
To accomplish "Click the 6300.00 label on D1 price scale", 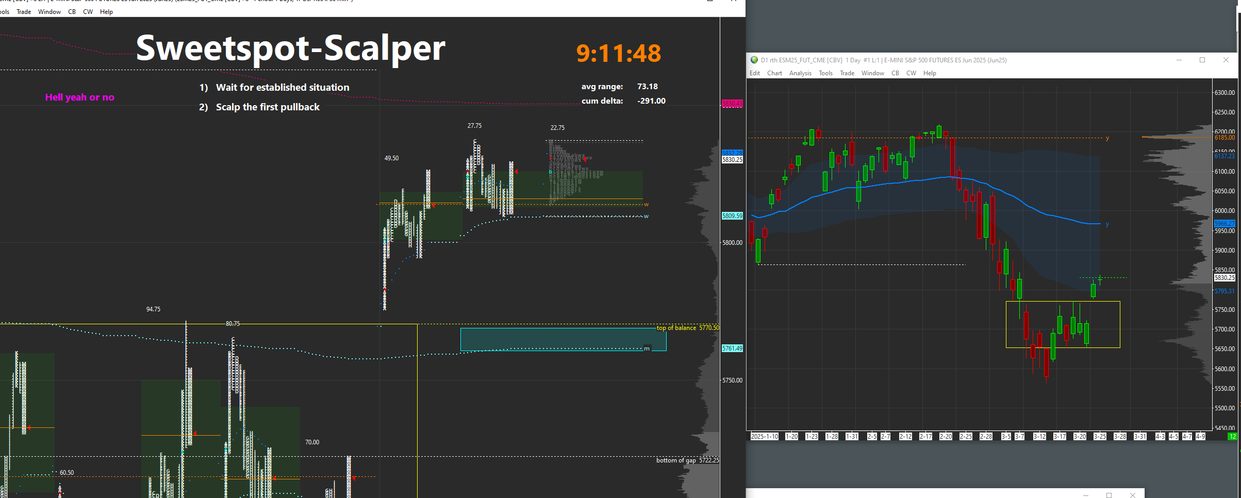I will pyautogui.click(x=1225, y=93).
